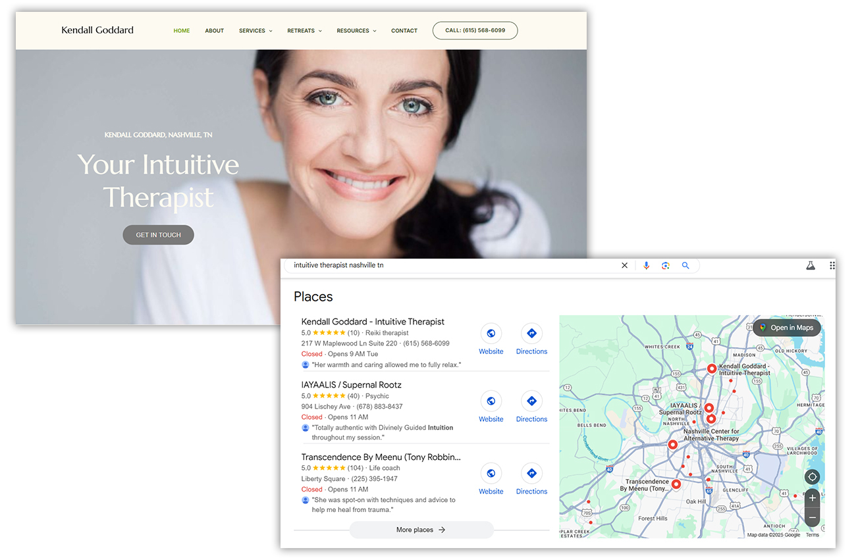Click the More places button
The image size is (856, 560).
pos(421,530)
